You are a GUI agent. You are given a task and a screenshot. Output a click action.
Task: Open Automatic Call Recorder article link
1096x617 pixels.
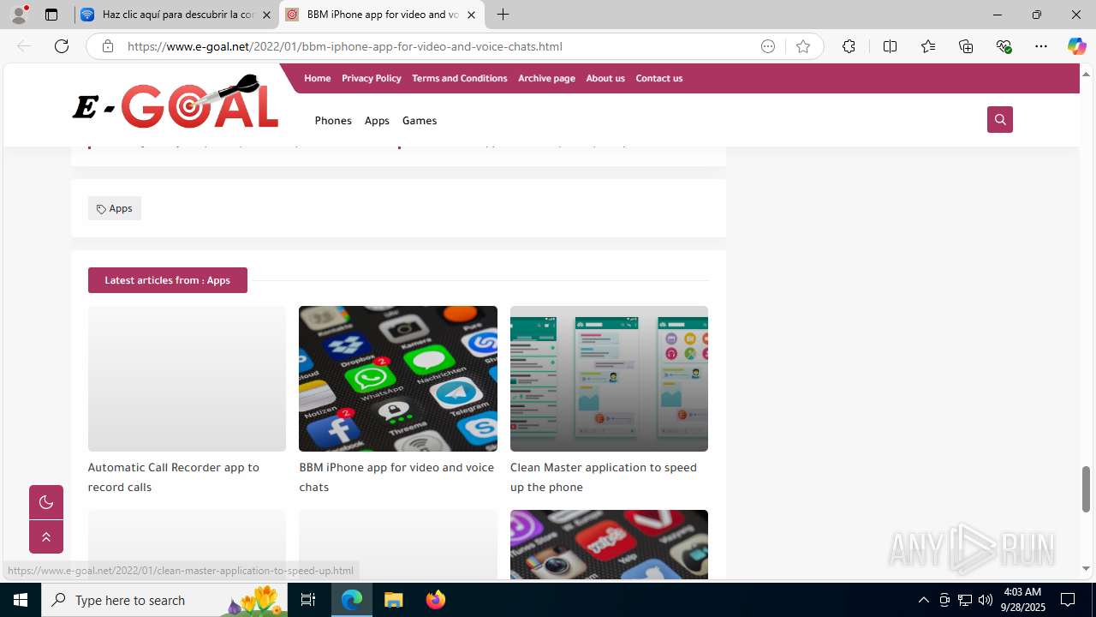pos(173,477)
